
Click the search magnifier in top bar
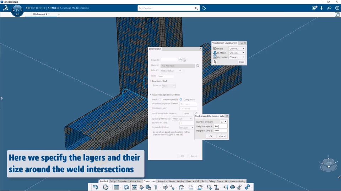tap(196, 8)
